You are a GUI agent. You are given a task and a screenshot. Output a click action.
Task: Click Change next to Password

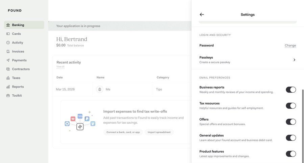tap(290, 45)
